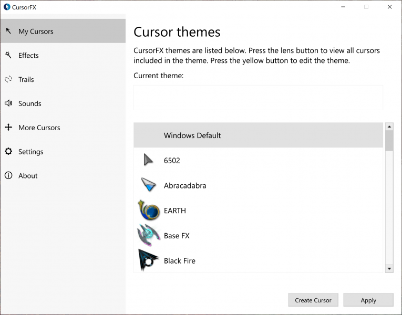
Task: Click the Create Cursor button
Action: [313, 300]
